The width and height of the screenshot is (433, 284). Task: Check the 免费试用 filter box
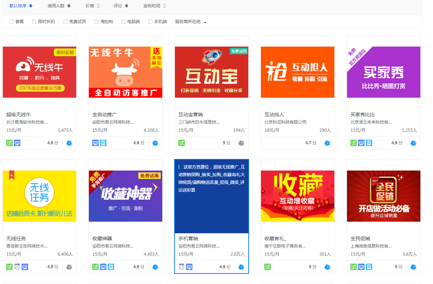[65, 22]
